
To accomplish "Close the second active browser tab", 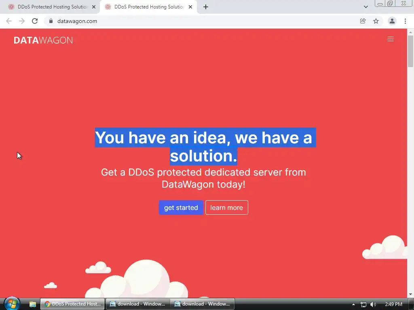I will (190, 7).
